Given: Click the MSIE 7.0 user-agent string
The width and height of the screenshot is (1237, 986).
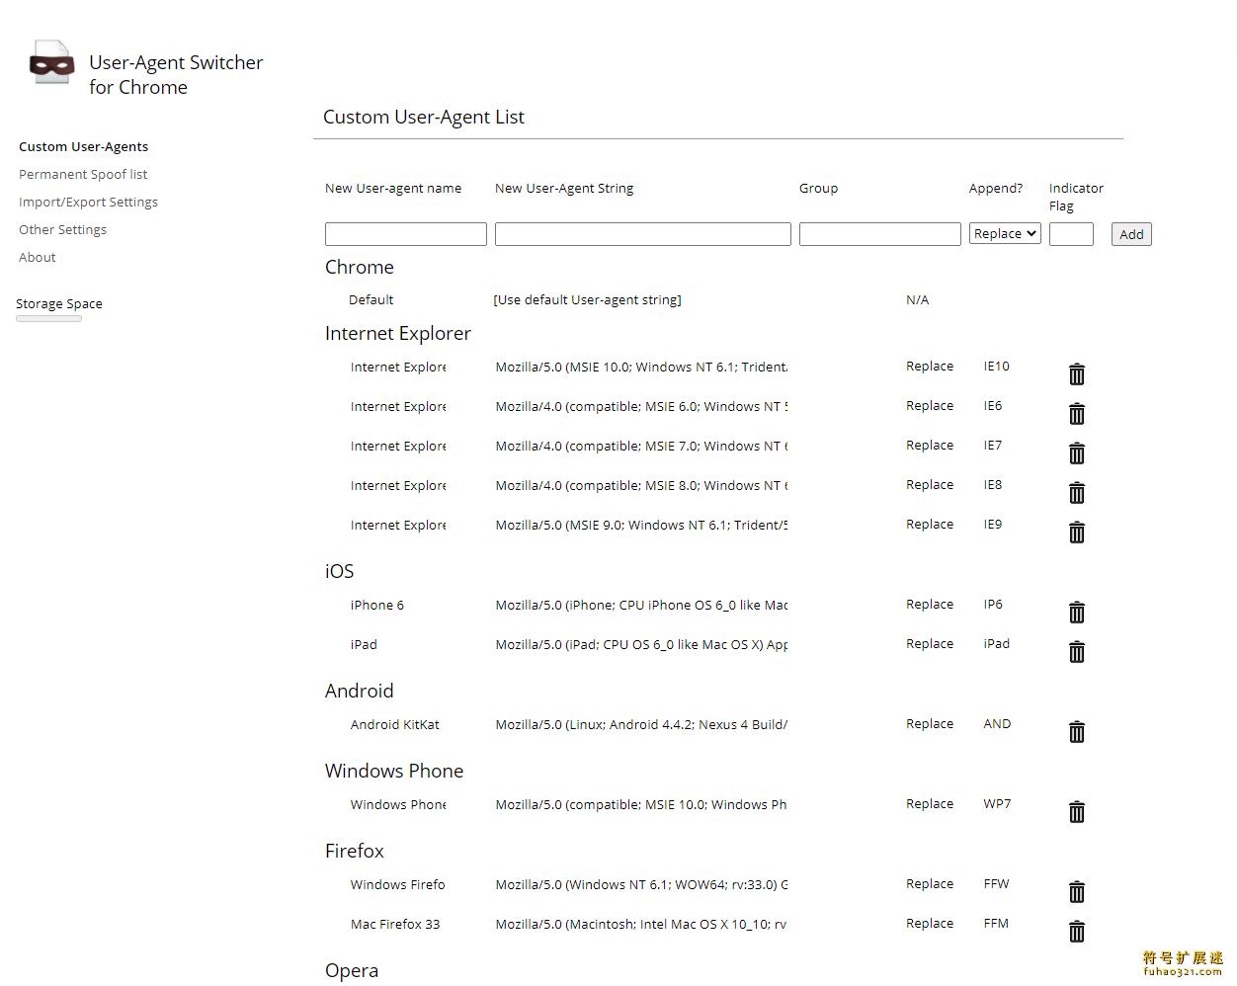Looking at the screenshot, I should tap(641, 446).
